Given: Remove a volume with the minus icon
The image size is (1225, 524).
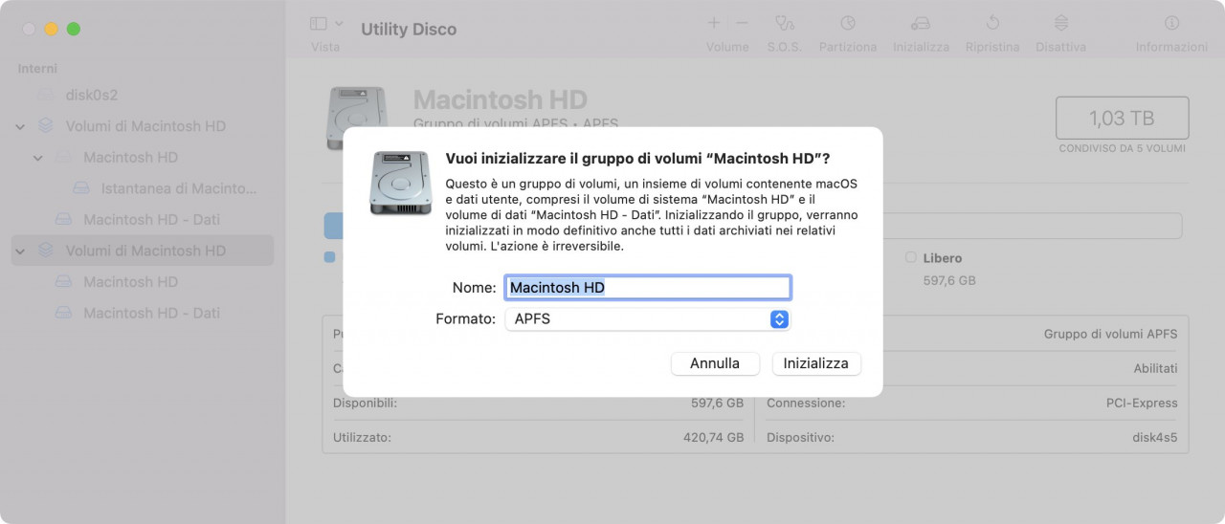Looking at the screenshot, I should pyautogui.click(x=741, y=23).
